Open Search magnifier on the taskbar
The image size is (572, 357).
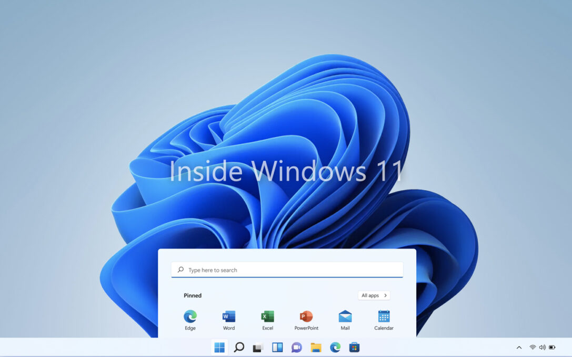click(239, 348)
